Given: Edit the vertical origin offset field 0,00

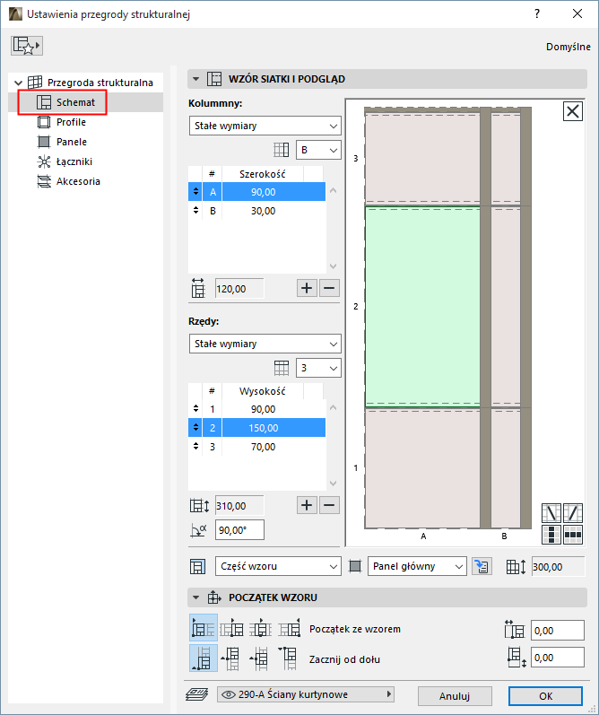Looking at the screenshot, I should 558,658.
